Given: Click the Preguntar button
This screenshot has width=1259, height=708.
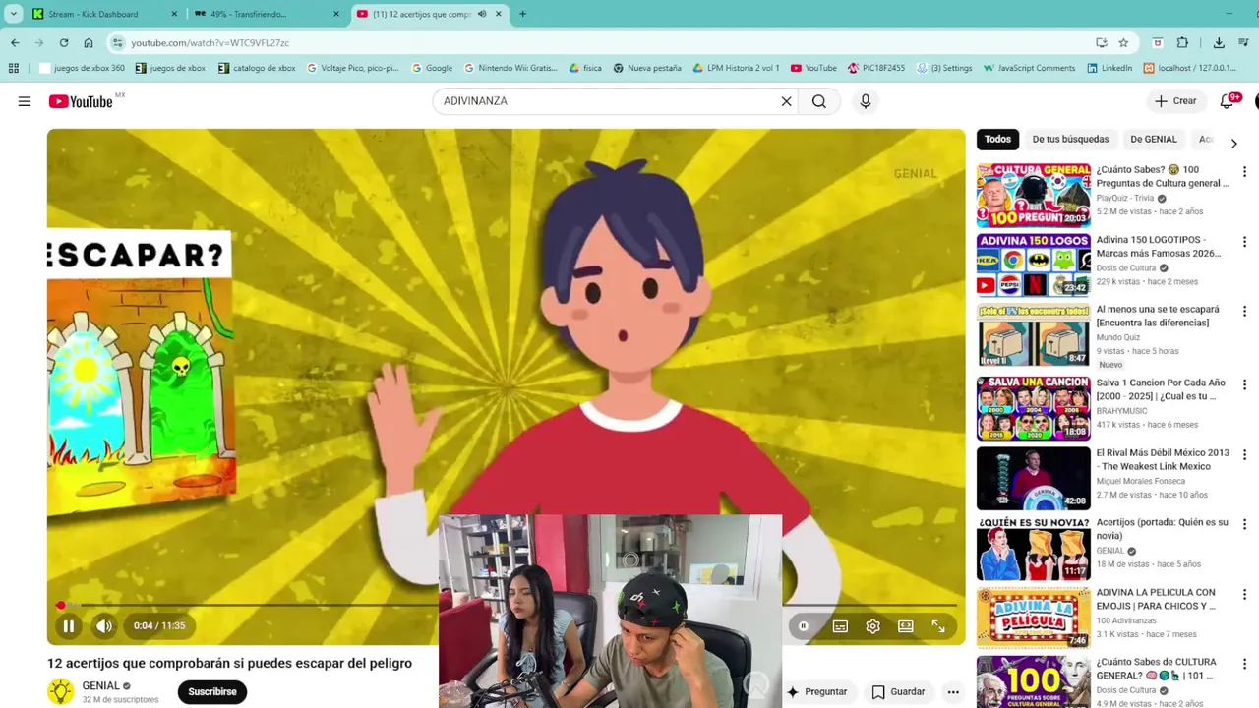Looking at the screenshot, I should pyautogui.click(x=816, y=692).
